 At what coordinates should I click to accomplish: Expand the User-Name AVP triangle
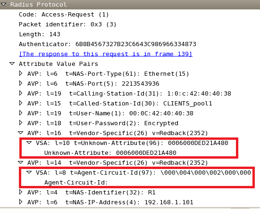point(21,113)
